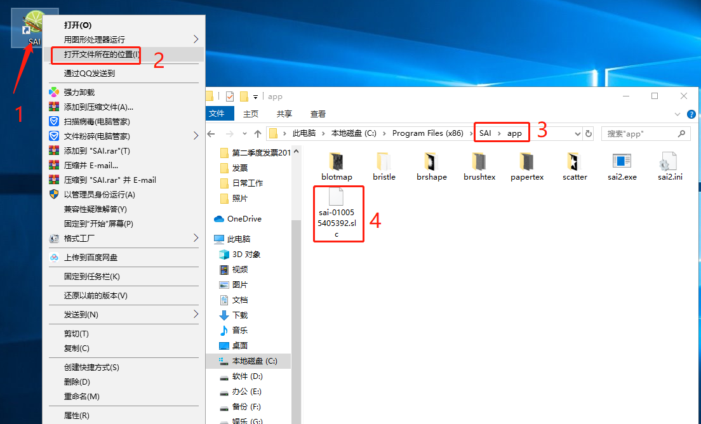Image resolution: width=701 pixels, height=424 pixels.
Task: Launch sai2.exe from the app folder
Action: tap(622, 162)
